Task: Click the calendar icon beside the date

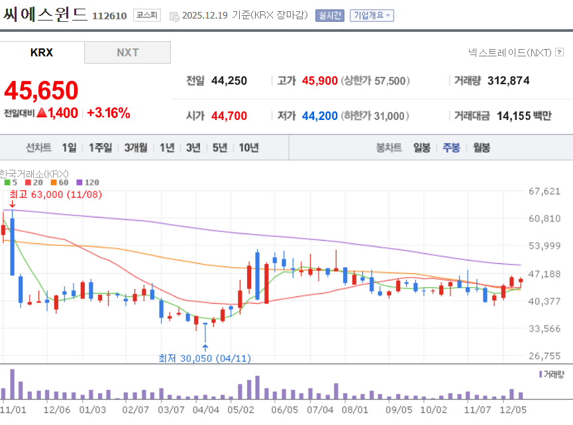Action: pyautogui.click(x=174, y=16)
